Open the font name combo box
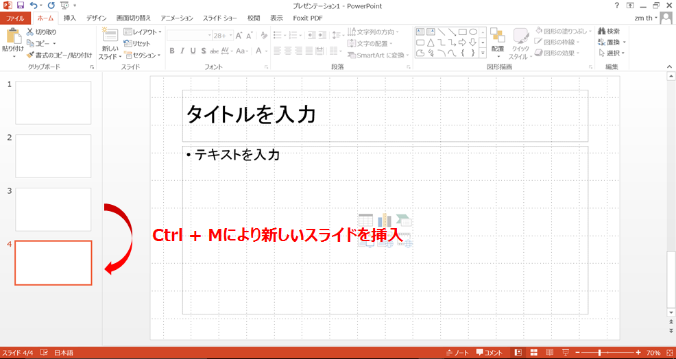The image size is (676, 359). tap(190, 36)
